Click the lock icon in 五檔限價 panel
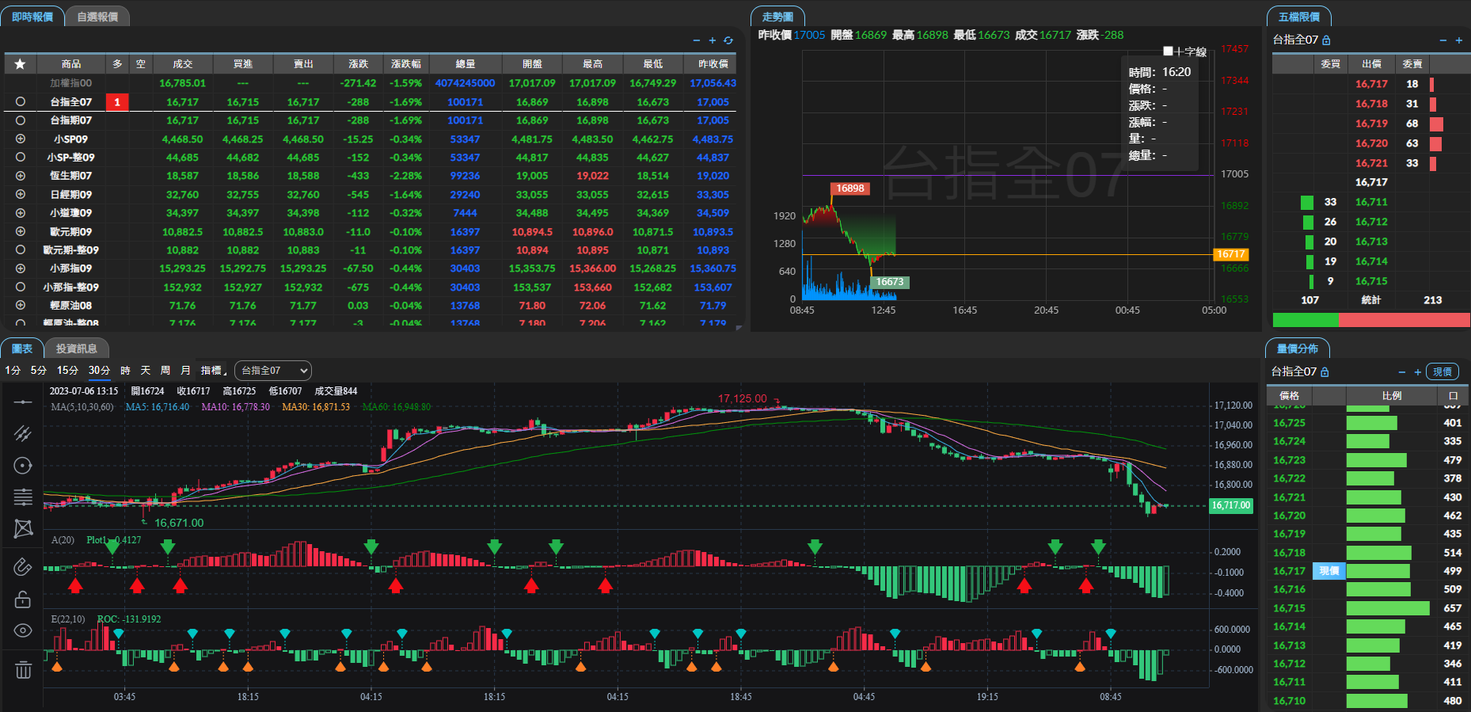1471x712 pixels. click(x=1326, y=40)
